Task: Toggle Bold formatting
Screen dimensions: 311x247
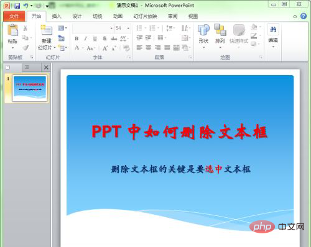Action: pyautogui.click(x=77, y=38)
